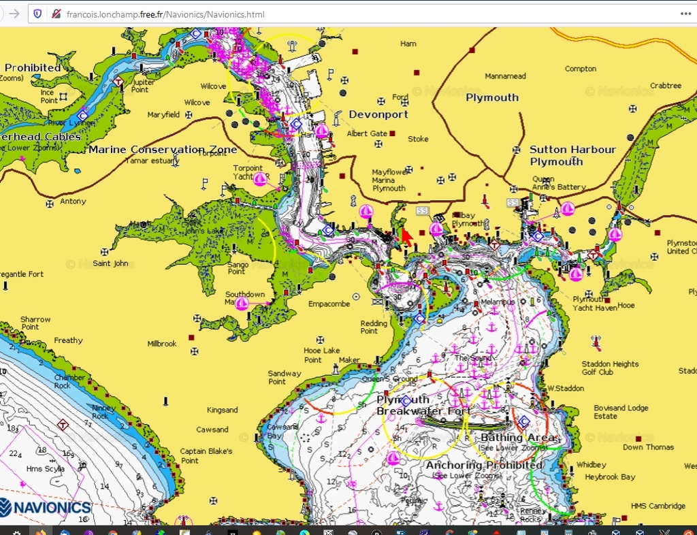Screen dimensions: 697x535
Task: Click the insecure connection padlock icon
Action: click(56, 14)
